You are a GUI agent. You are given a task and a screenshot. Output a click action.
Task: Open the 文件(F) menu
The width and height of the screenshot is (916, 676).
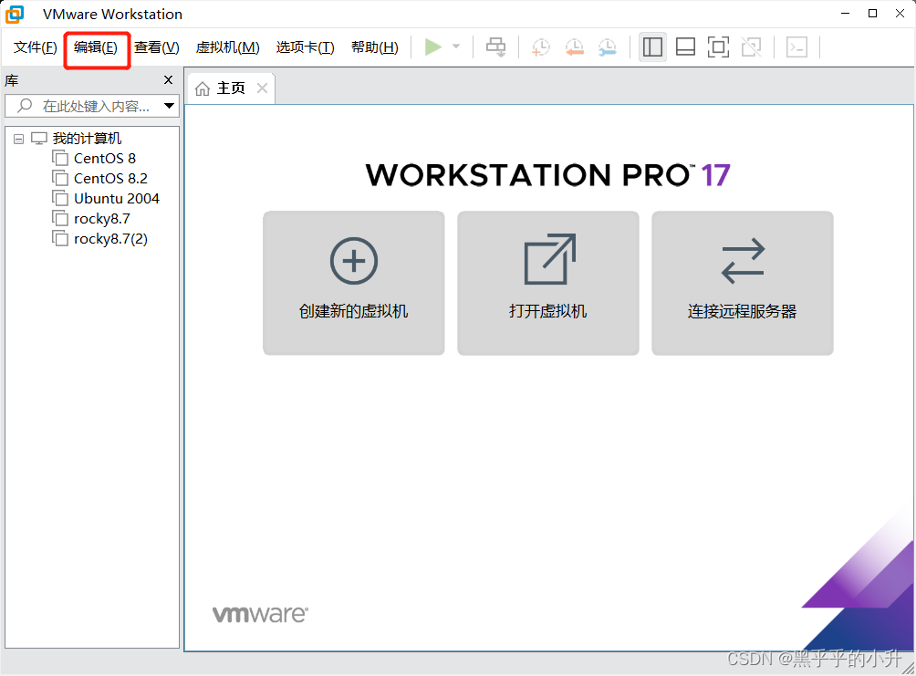point(35,47)
